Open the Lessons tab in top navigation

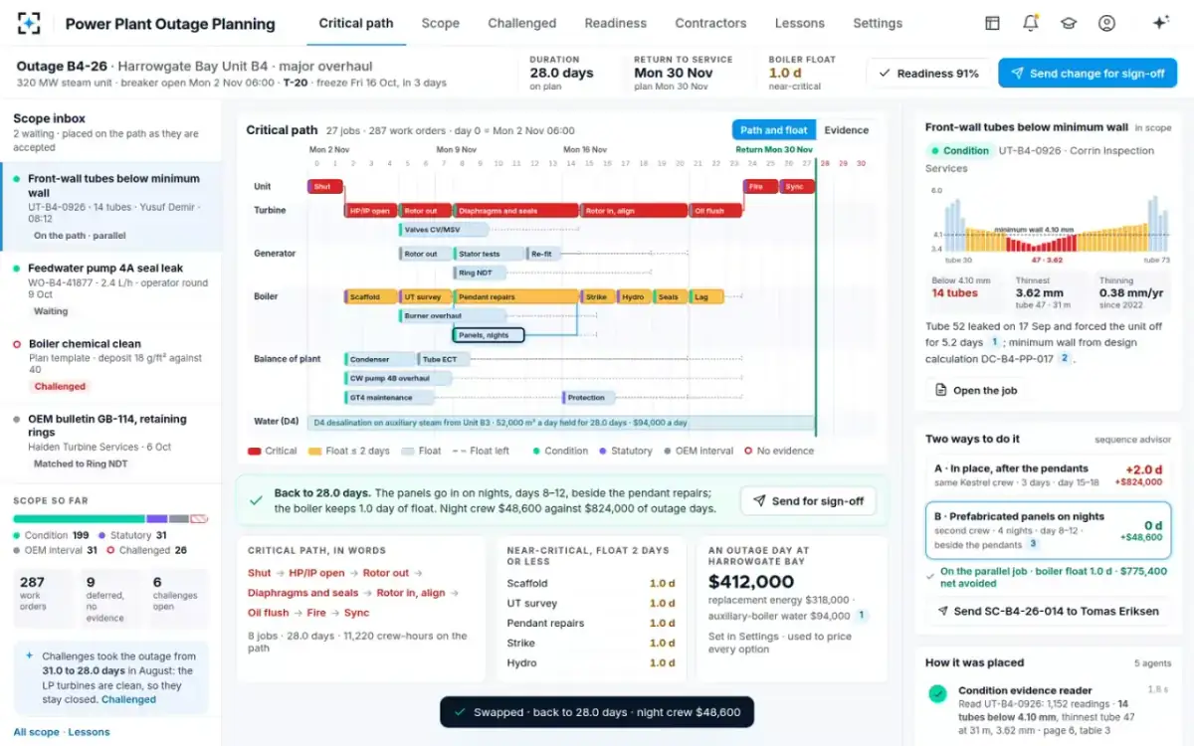tap(799, 23)
